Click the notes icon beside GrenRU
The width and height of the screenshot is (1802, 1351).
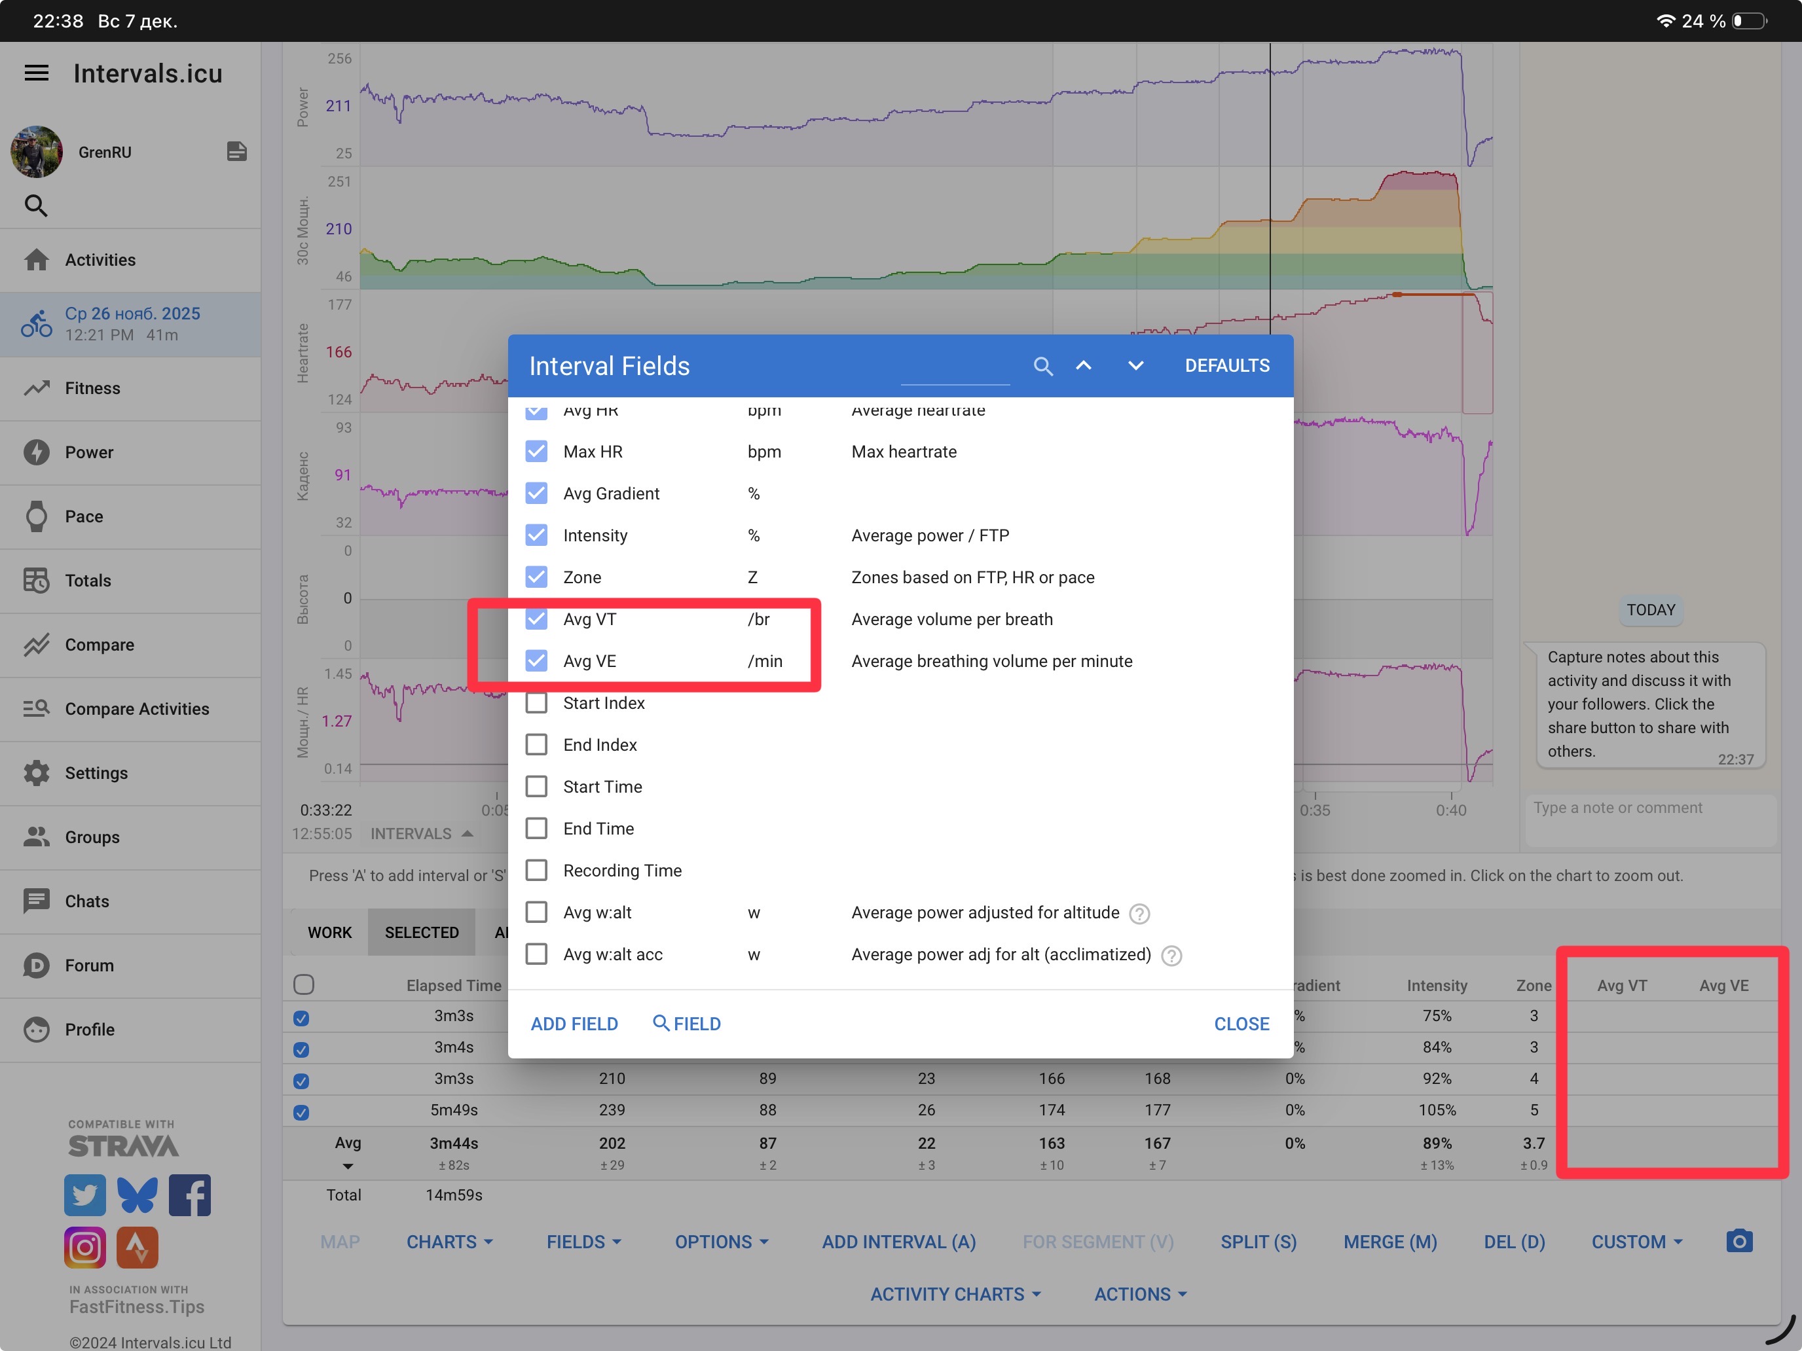coord(236,151)
